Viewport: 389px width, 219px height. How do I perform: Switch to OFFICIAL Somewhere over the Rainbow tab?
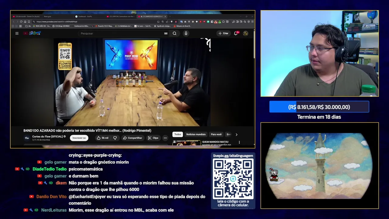tap(121, 16)
